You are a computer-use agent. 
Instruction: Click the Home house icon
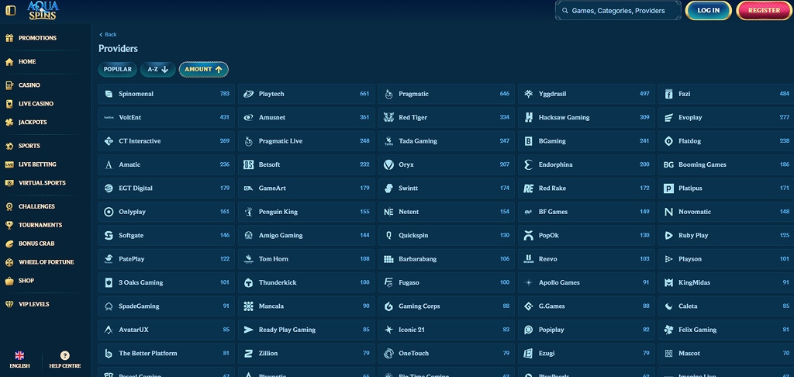9,62
